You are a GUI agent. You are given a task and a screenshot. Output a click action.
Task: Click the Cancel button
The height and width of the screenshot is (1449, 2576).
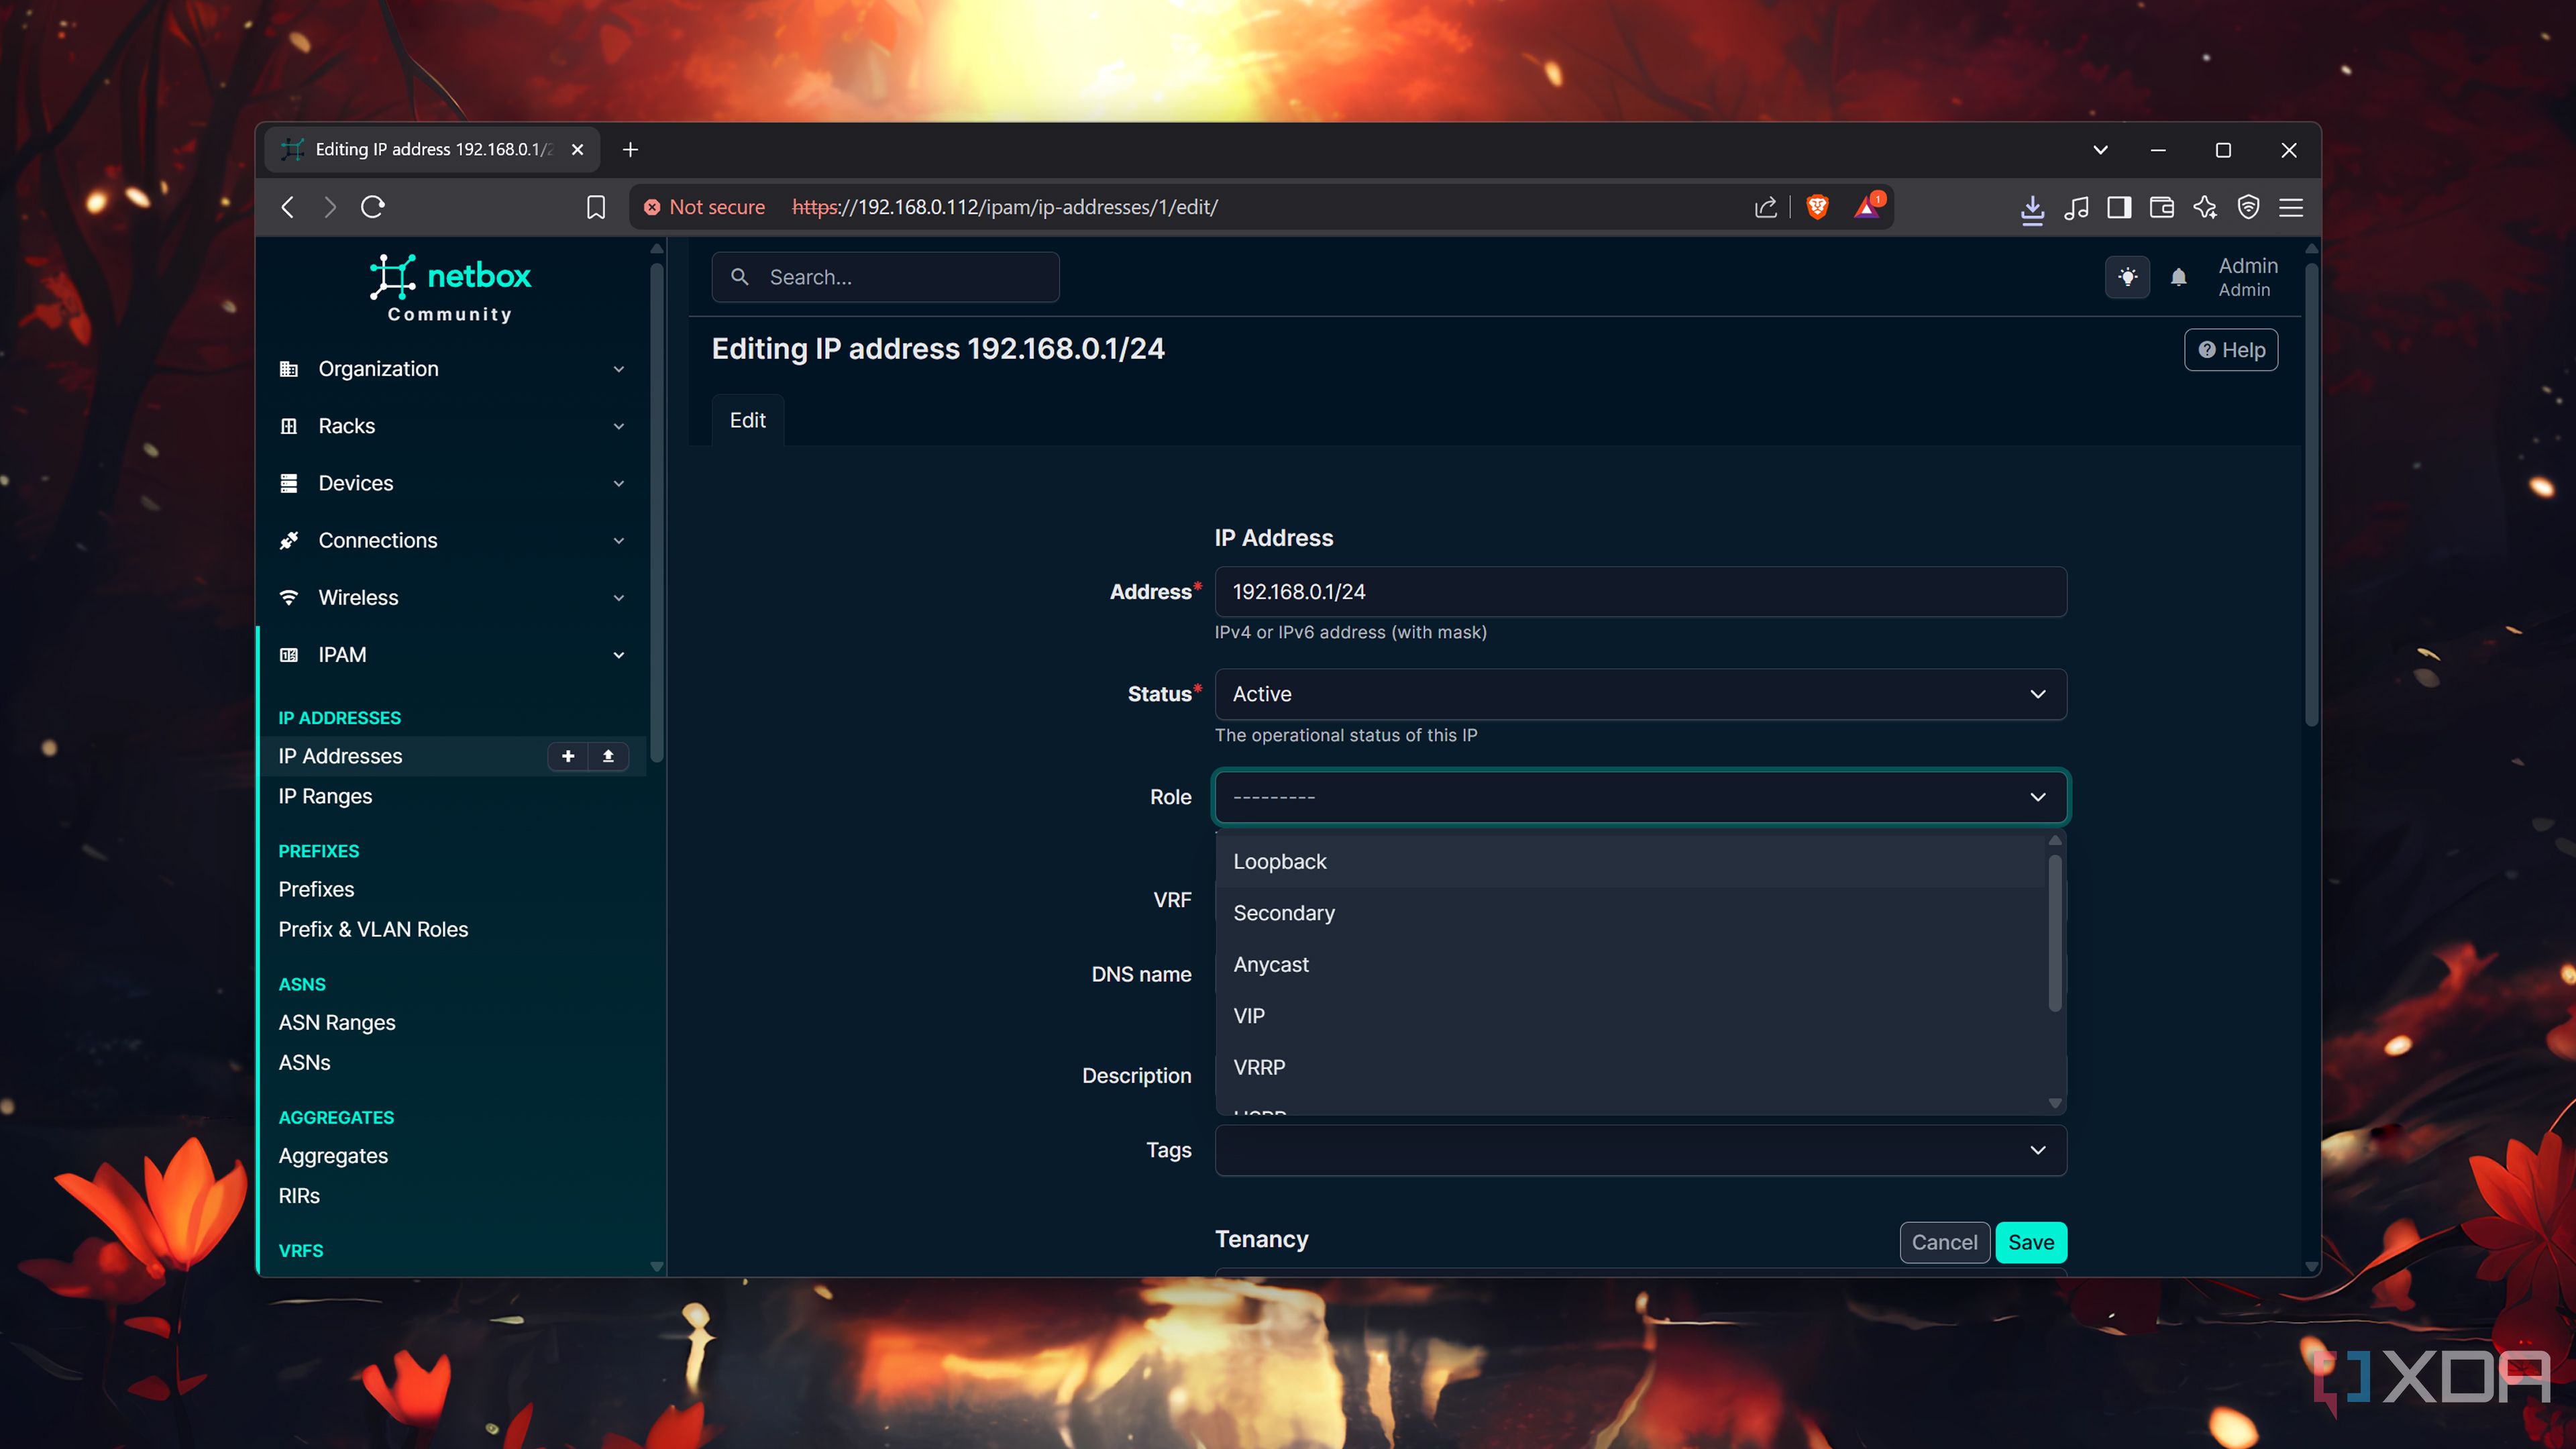pos(1944,1242)
